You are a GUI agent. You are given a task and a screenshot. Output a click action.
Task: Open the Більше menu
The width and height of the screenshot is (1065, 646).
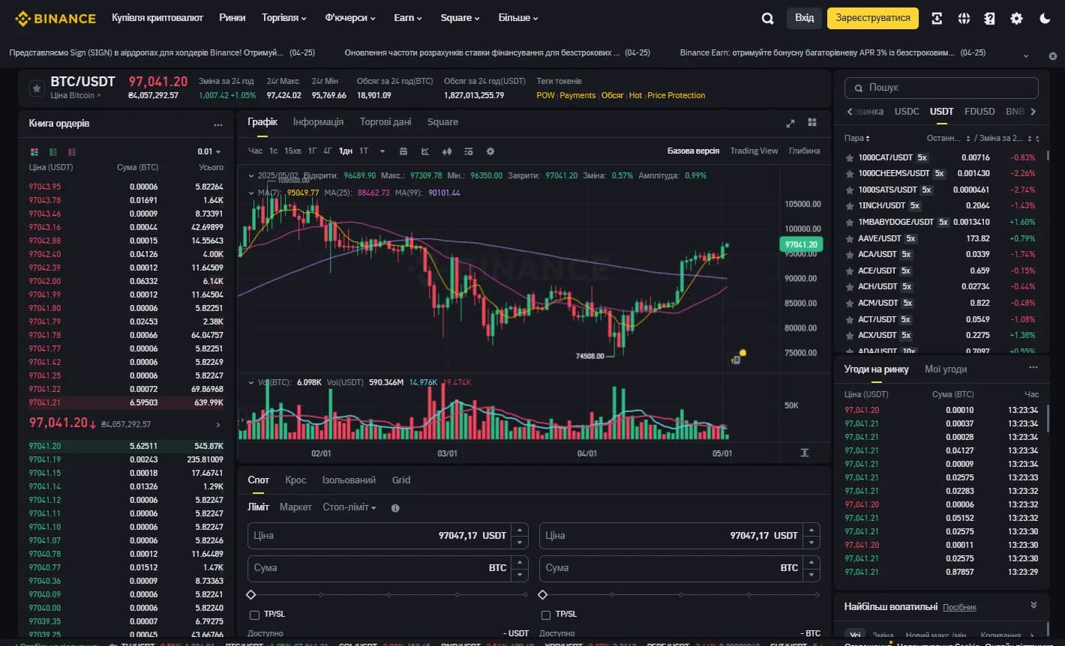518,18
